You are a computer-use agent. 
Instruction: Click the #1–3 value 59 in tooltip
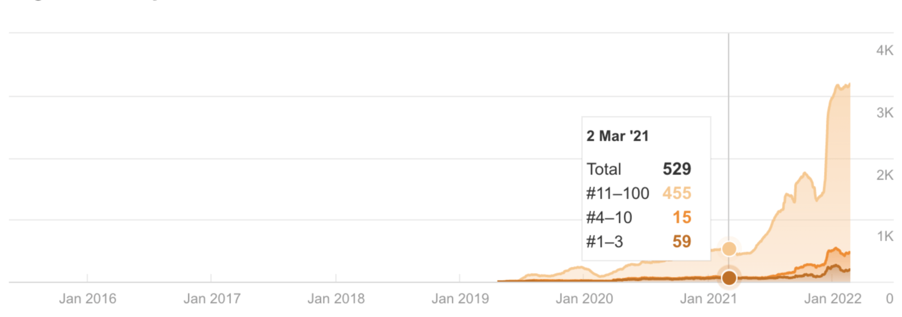682,242
